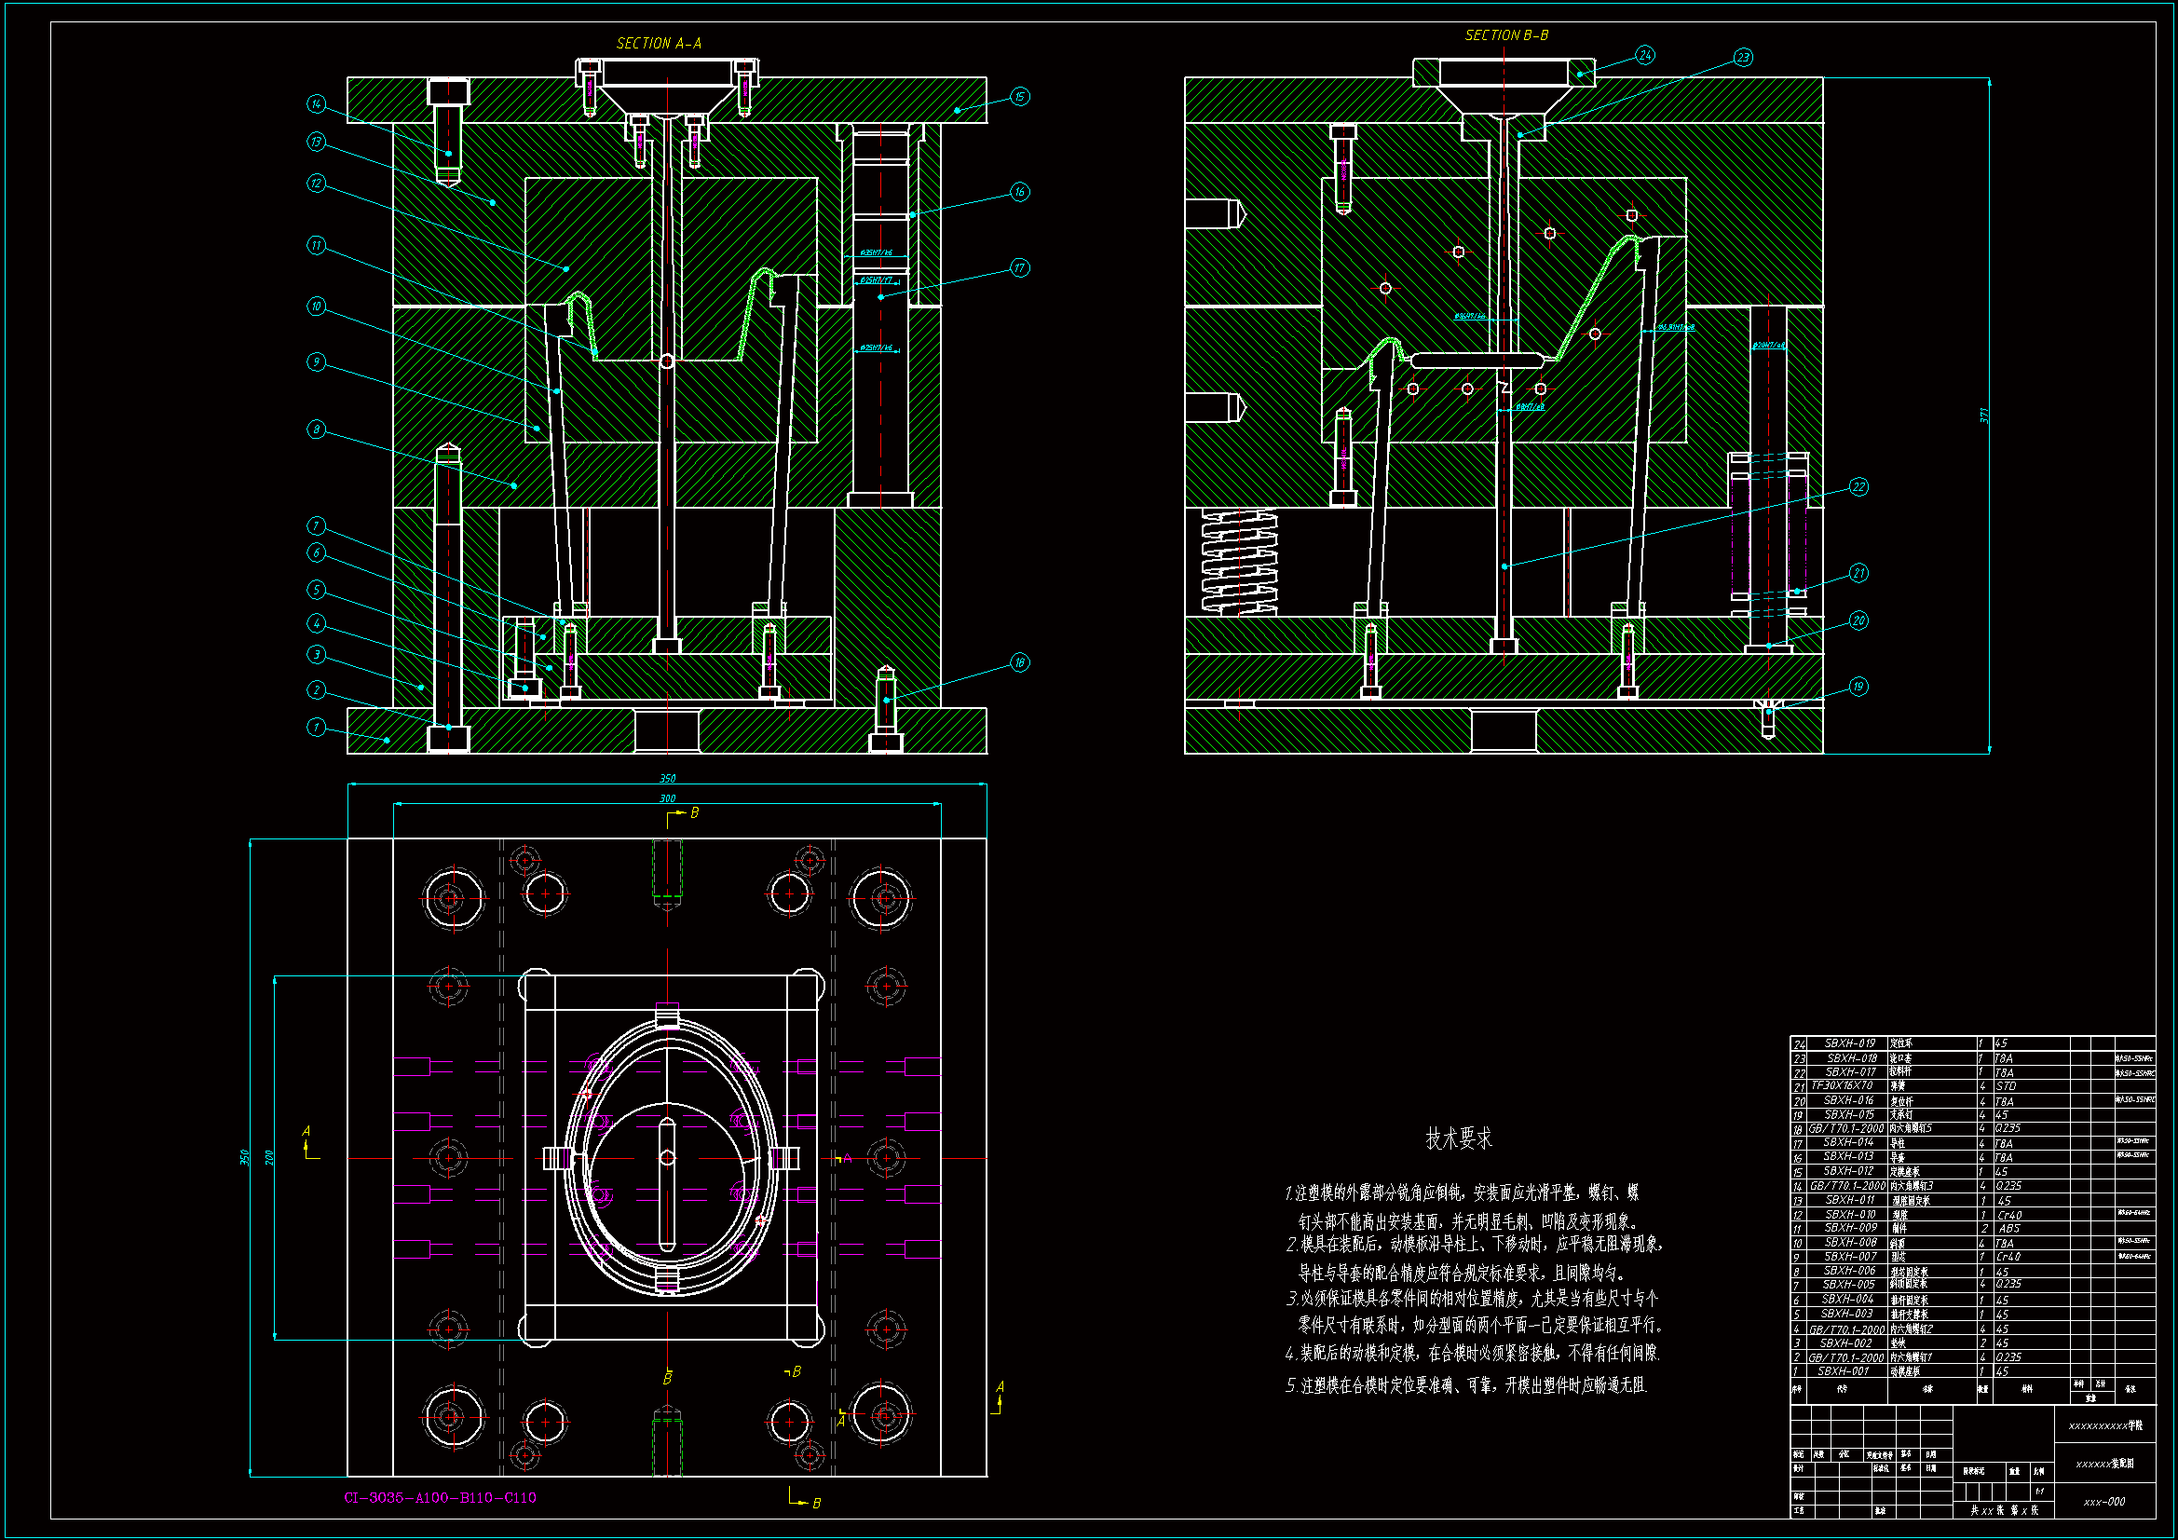2178x1540 pixels.
Task: Click part balloon number 1
Action: pos(317,727)
